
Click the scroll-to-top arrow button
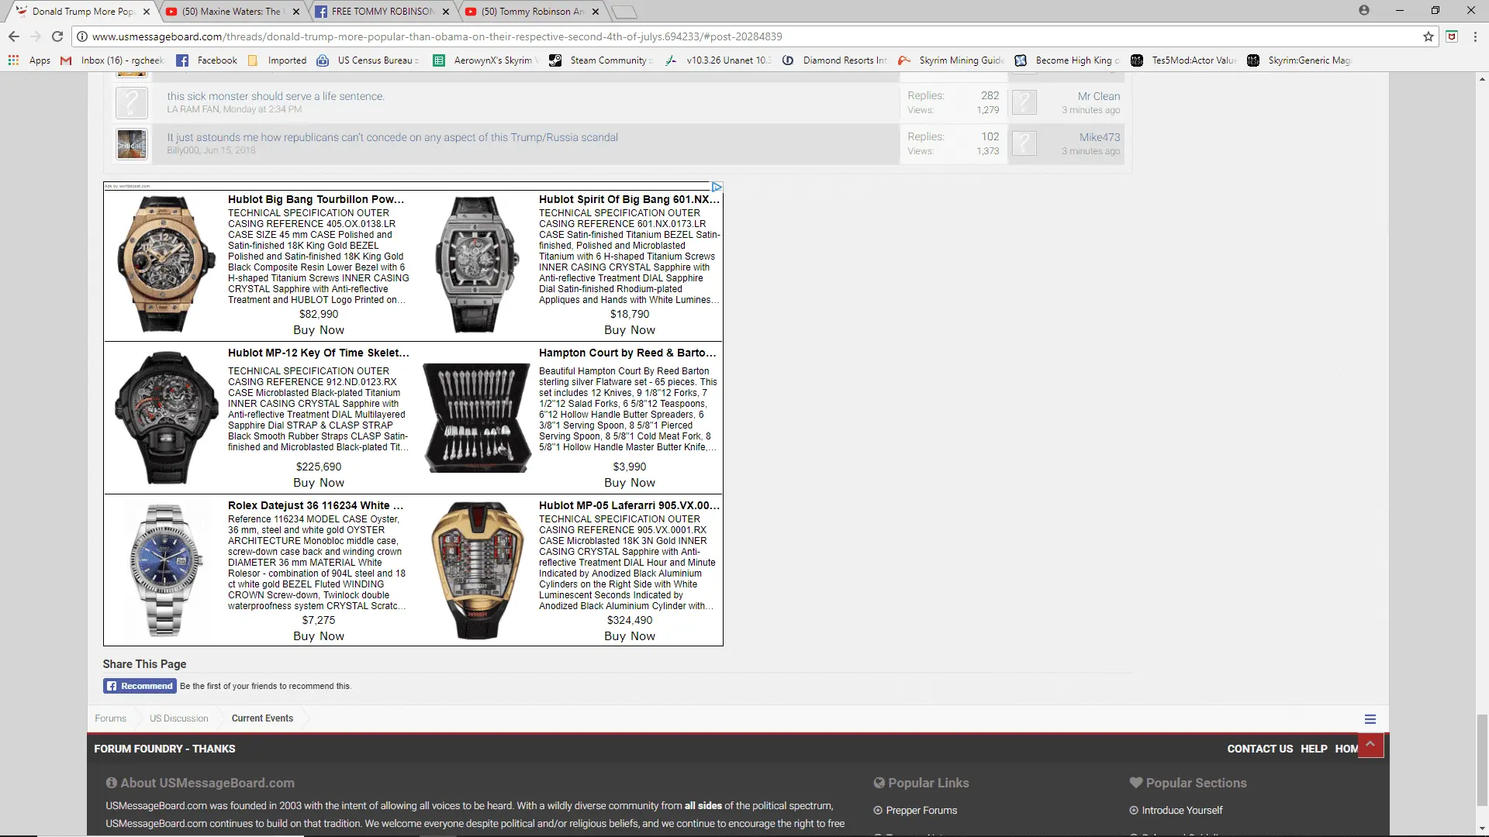[1370, 745]
